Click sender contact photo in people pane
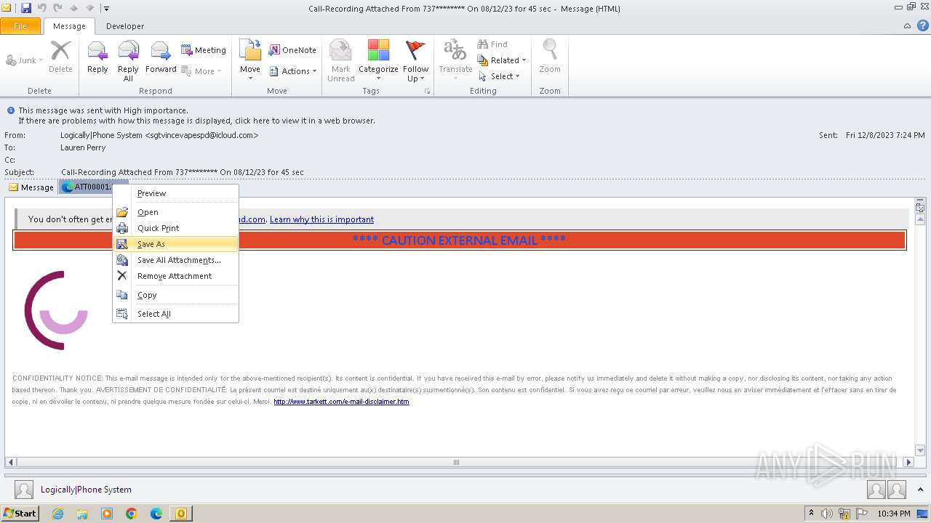The image size is (931, 523). pos(24,490)
